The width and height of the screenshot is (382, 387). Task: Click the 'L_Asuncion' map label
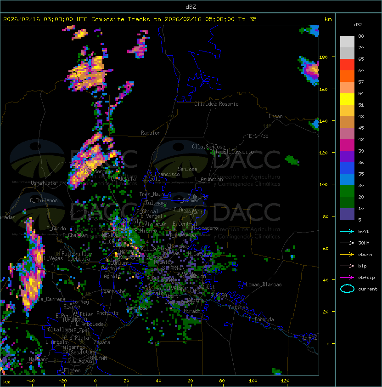coord(209,179)
